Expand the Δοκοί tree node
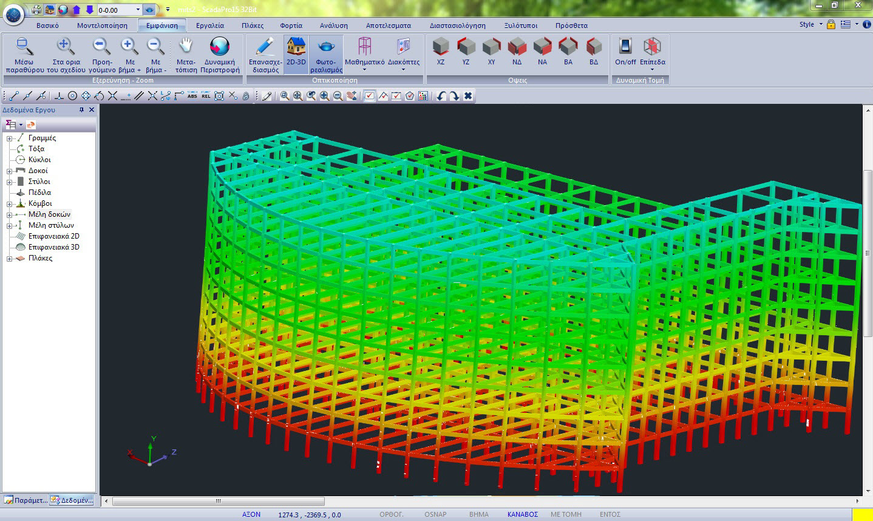This screenshot has height=521, width=873. (10, 171)
